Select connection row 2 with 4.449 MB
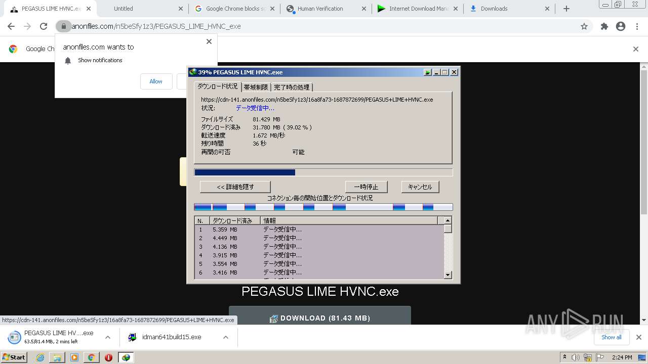 click(319, 238)
